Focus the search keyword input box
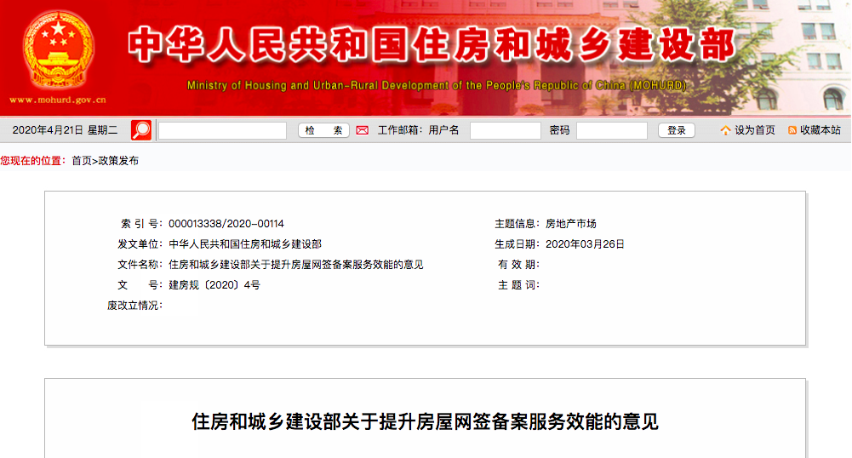This screenshot has height=458, width=852. coord(223,130)
